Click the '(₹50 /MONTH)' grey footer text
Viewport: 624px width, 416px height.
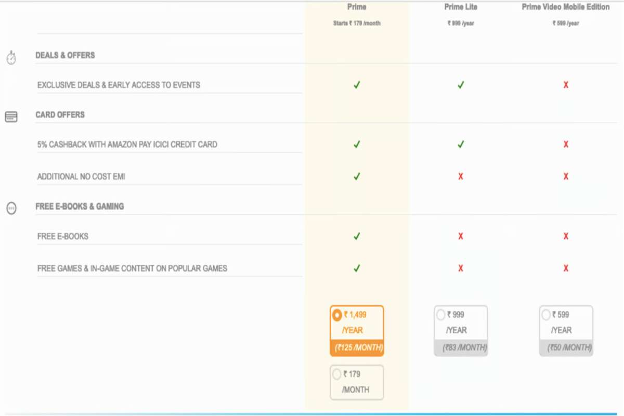[x=569, y=348]
